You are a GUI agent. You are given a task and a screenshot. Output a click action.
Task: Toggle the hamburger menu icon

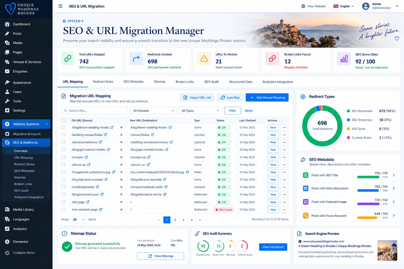pyautogui.click(x=60, y=6)
